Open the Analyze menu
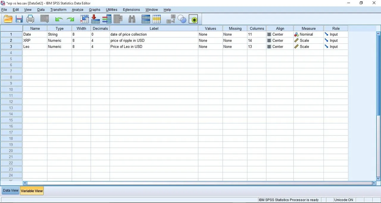The image size is (381, 203). tap(78, 10)
